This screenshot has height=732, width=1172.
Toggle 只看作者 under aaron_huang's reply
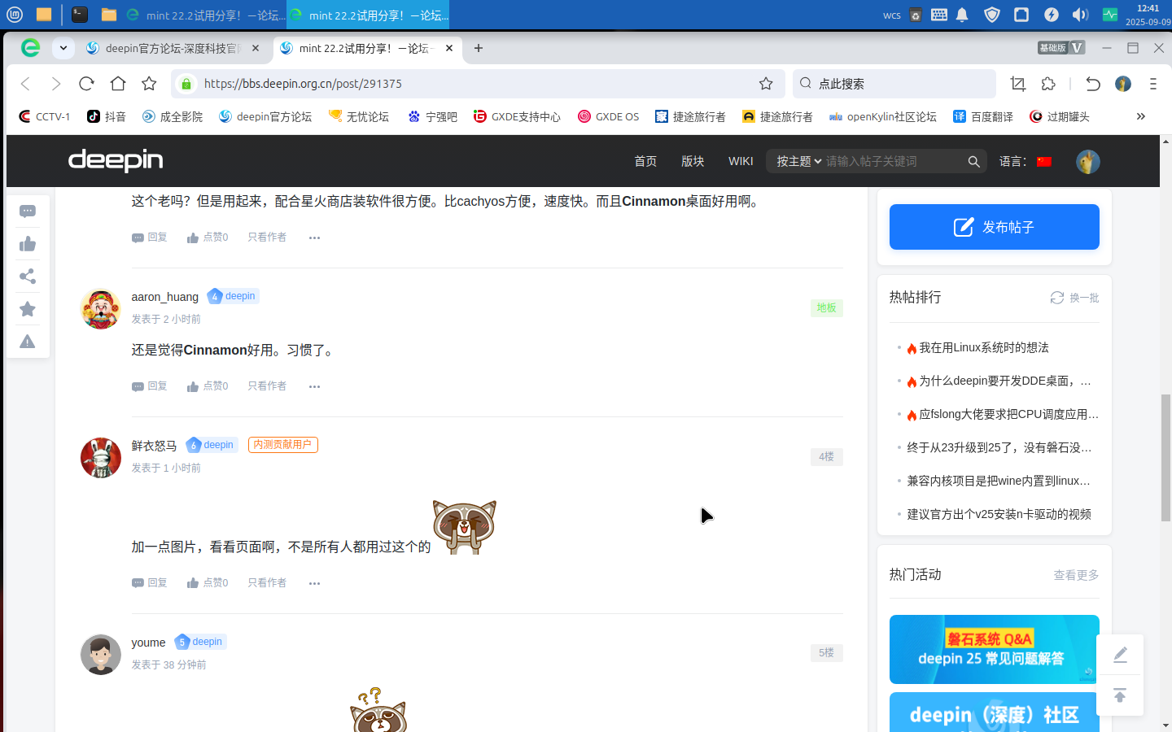coord(267,386)
